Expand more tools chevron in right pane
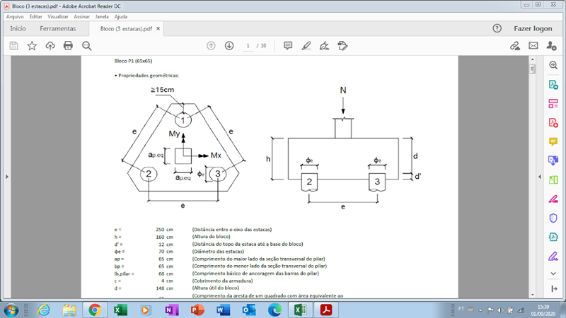 click(553, 273)
